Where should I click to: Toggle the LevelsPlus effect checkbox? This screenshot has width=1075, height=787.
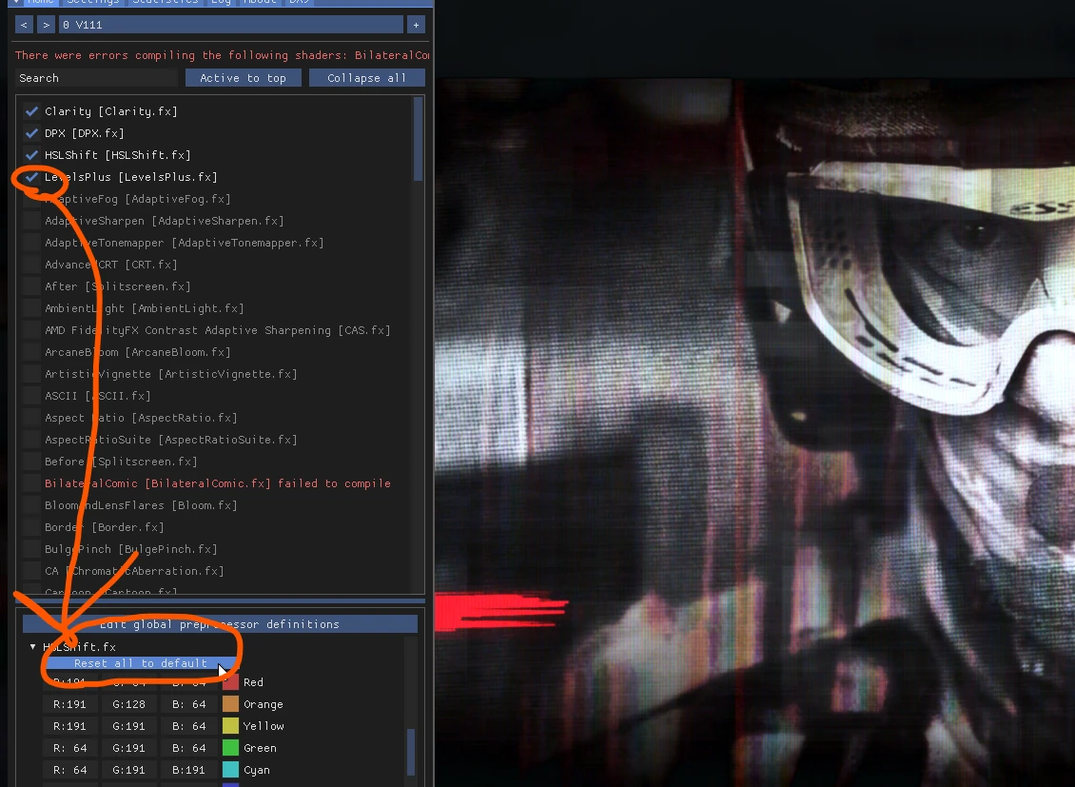click(31, 177)
